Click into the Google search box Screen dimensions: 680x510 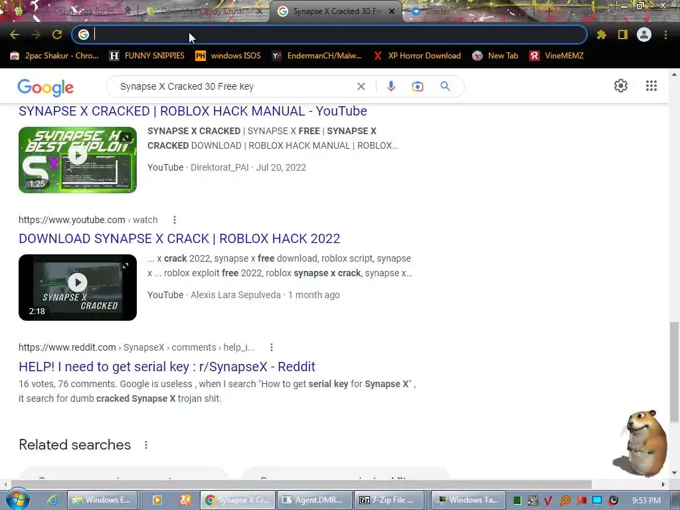(x=234, y=86)
